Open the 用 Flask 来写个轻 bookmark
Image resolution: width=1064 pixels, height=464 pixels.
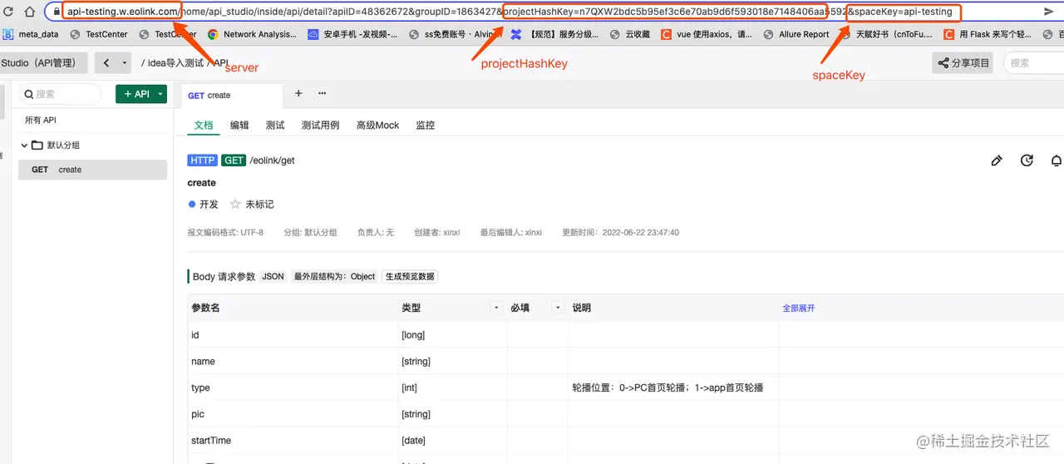point(988,34)
